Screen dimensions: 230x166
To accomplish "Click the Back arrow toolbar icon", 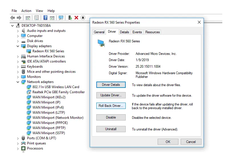I will [13, 18].
